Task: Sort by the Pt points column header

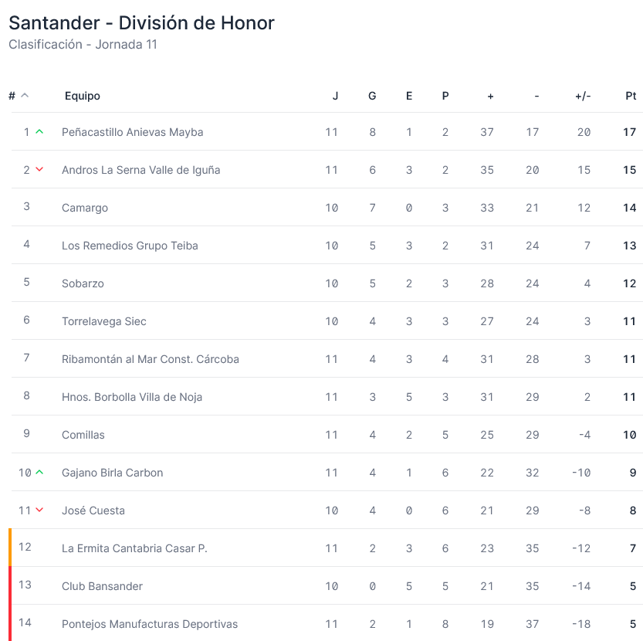Action: point(631,96)
